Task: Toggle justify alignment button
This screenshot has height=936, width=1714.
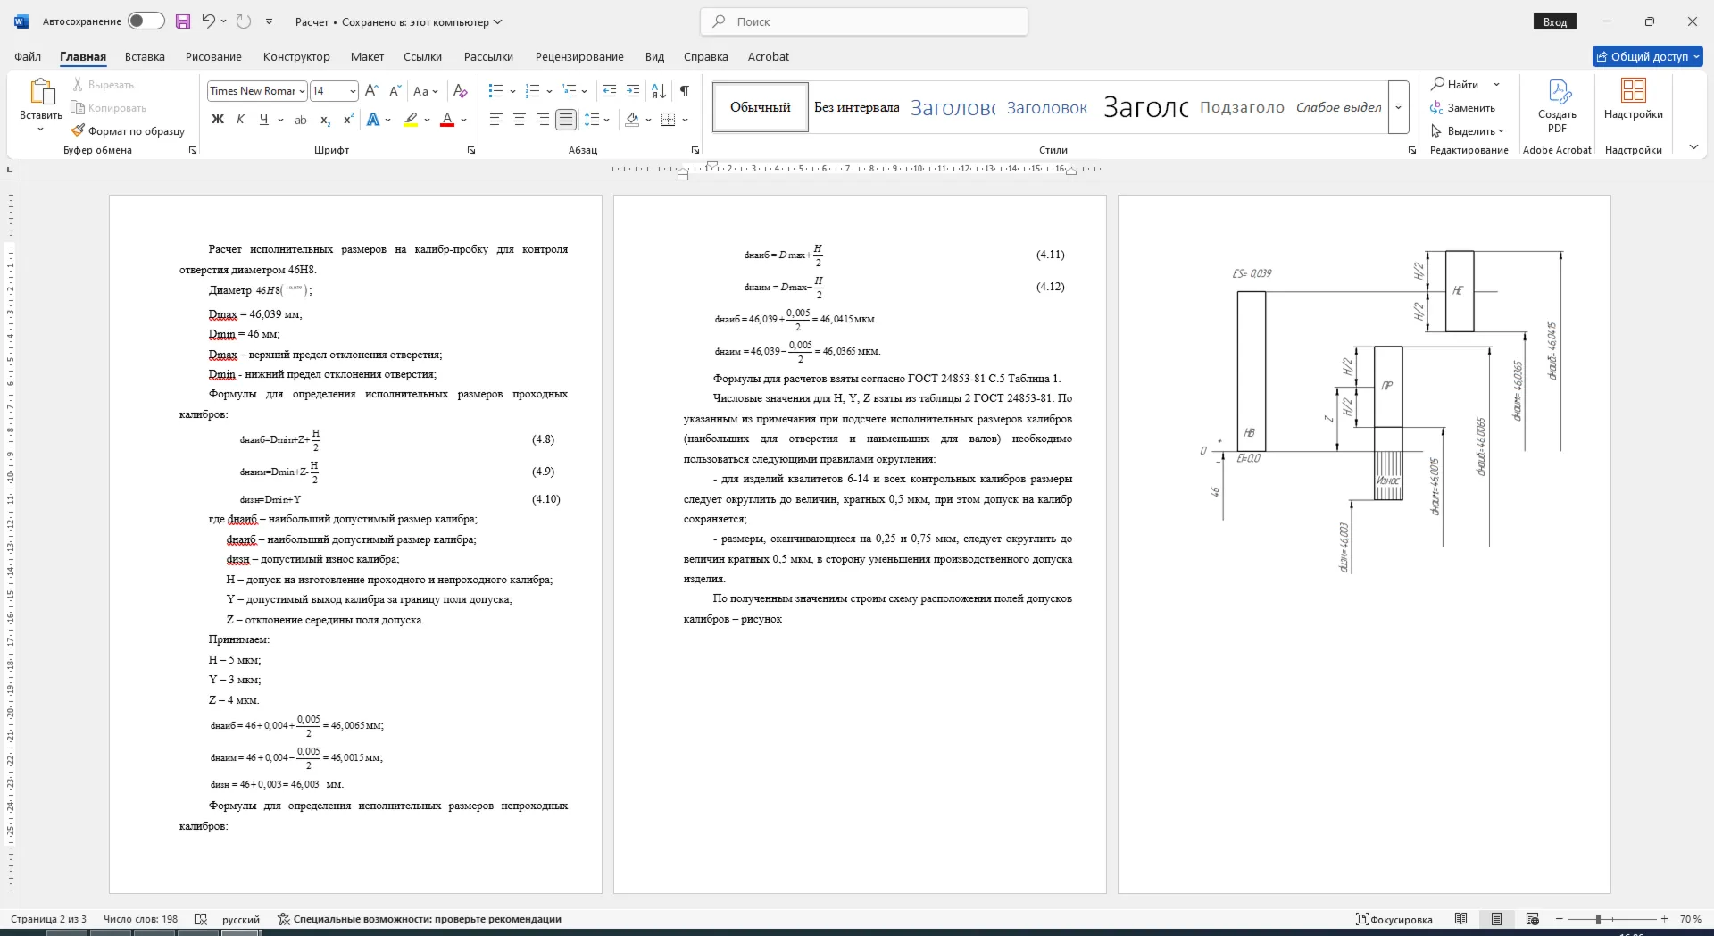Action: coord(566,120)
